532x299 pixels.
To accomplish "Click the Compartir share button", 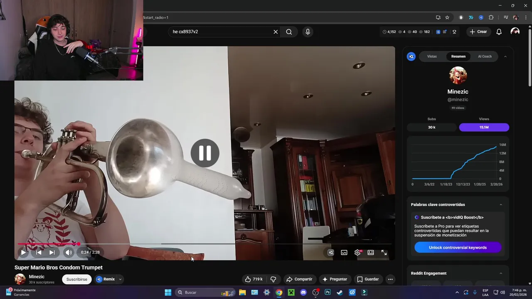I will (299, 279).
